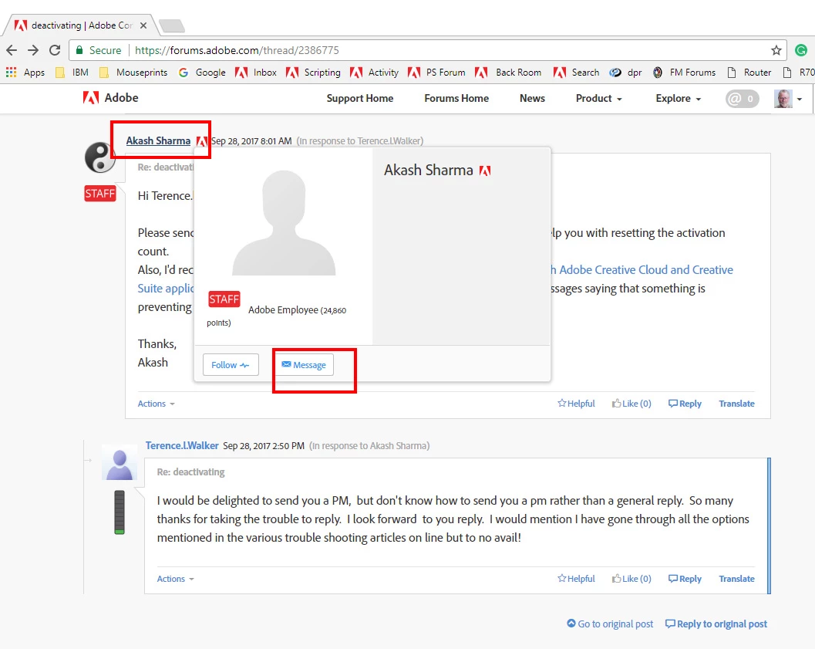Click Akash Sharma's yin-yang avatar
This screenshot has height=649, width=815.
pos(100,157)
